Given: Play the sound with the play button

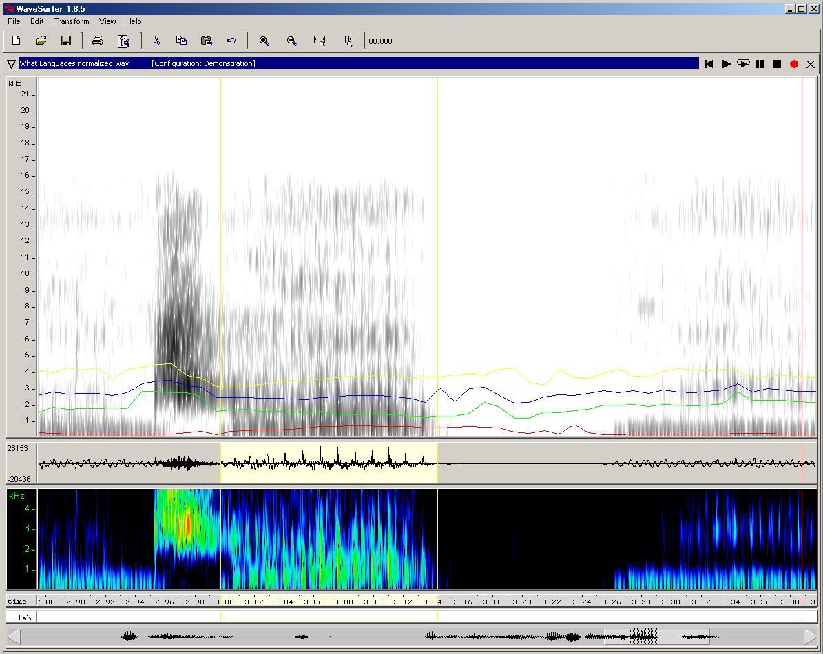Looking at the screenshot, I should click(726, 64).
